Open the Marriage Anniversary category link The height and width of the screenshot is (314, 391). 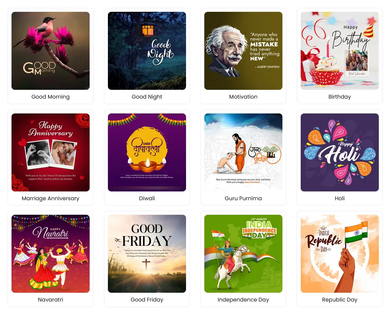[50, 199]
